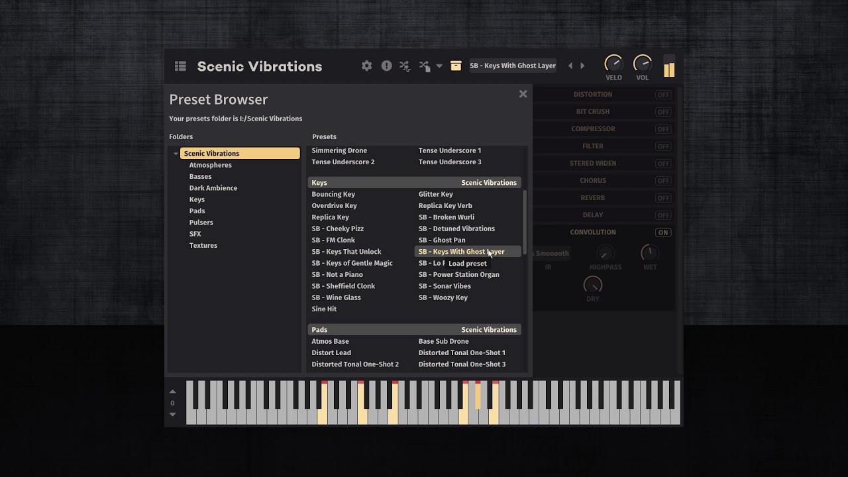The image size is (848, 477).
Task: Open the settings gear icon
Action: [x=366, y=66]
